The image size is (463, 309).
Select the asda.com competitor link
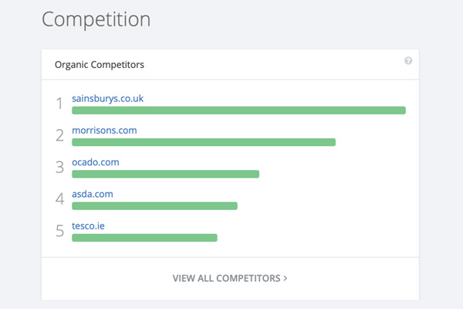point(93,194)
